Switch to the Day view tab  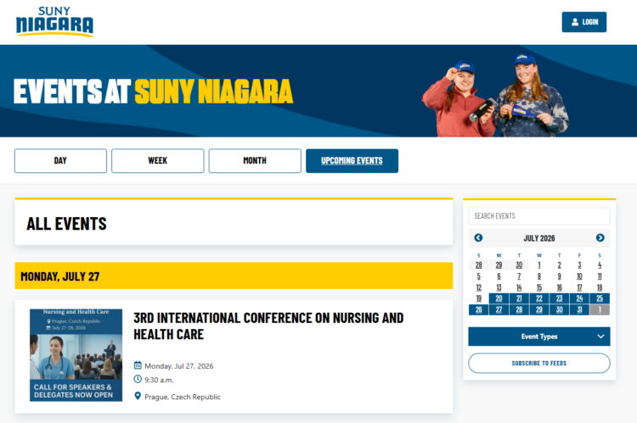point(60,160)
